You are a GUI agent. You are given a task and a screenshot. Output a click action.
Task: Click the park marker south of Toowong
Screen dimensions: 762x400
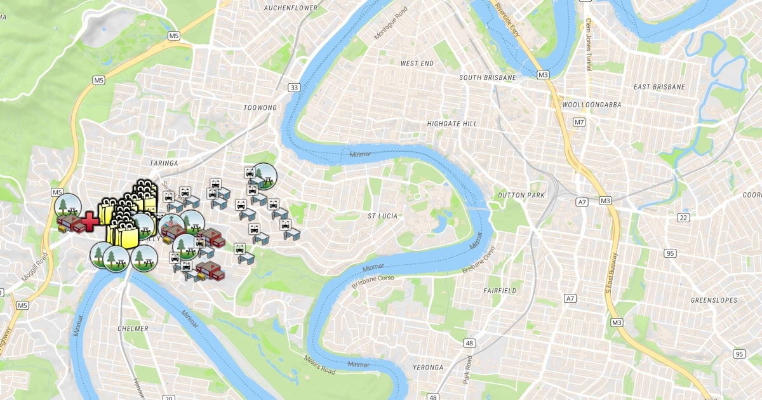264,176
